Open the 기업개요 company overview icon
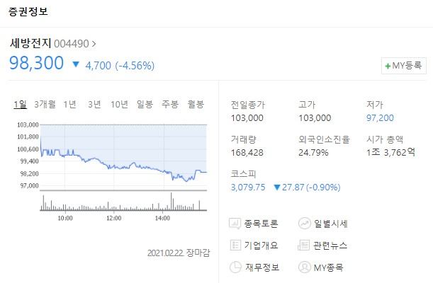This screenshot has height=283, width=433. (x=235, y=245)
